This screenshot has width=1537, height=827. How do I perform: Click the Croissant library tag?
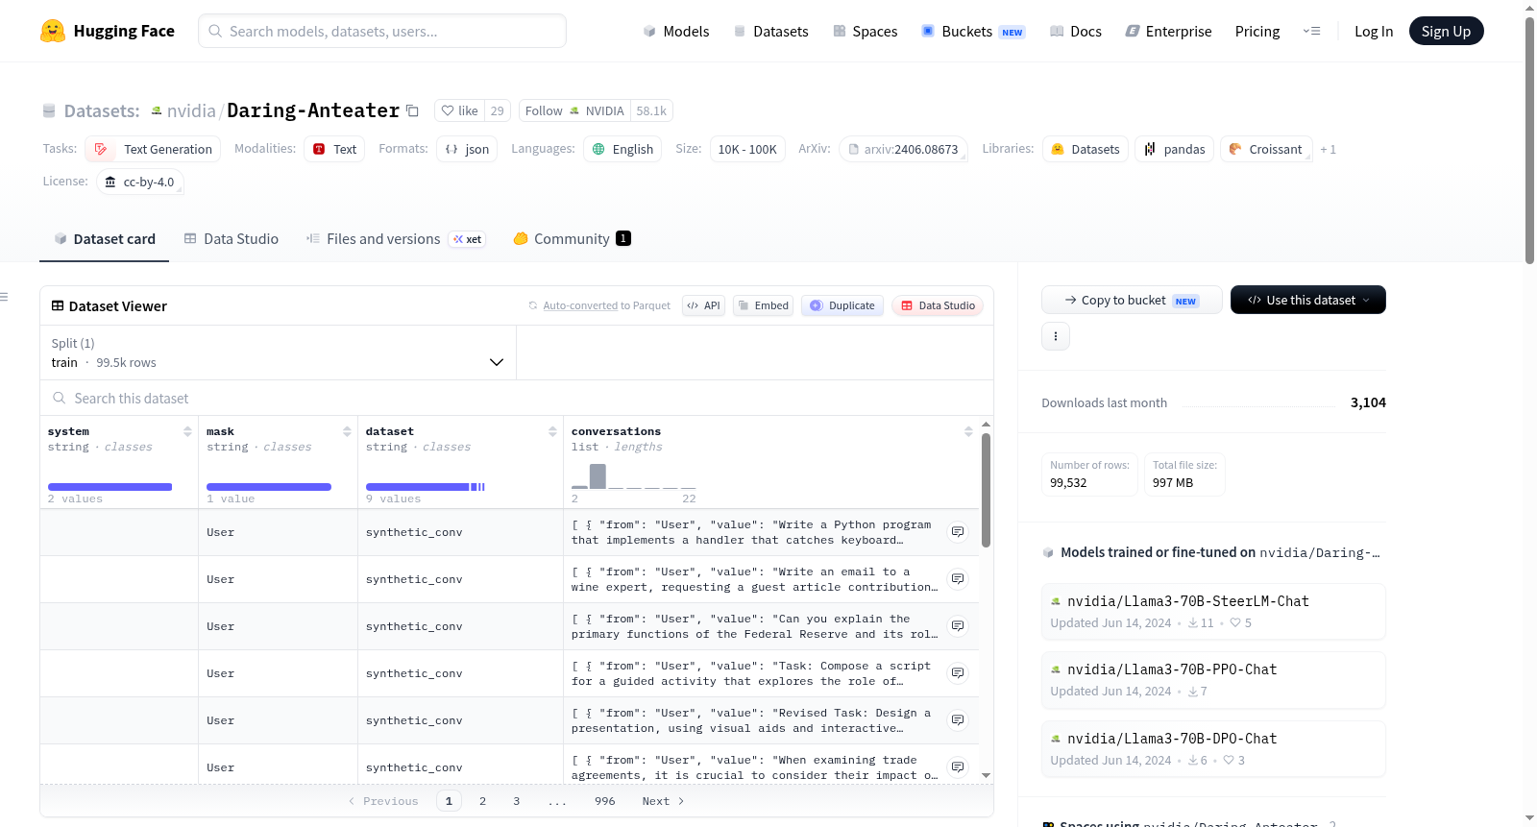point(1266,149)
